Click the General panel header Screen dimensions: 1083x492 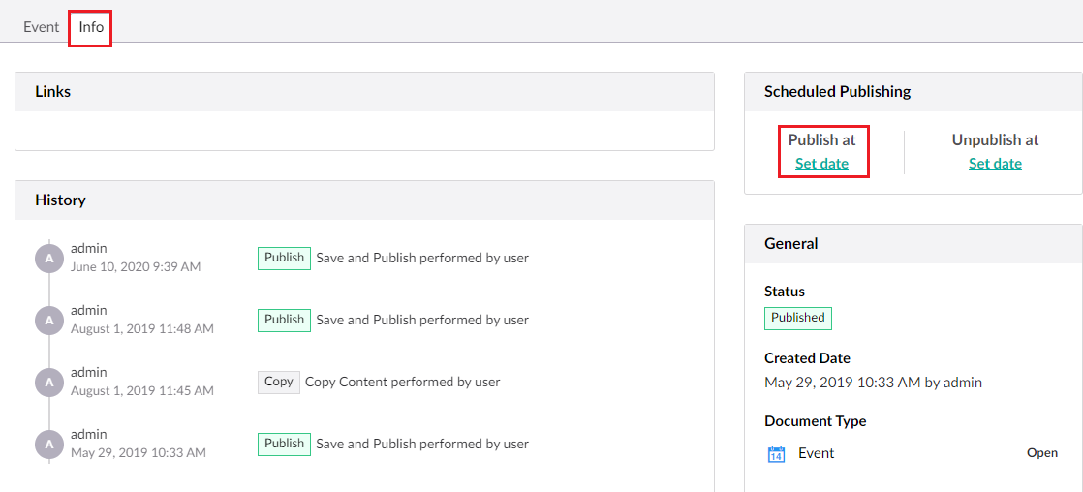(x=790, y=244)
